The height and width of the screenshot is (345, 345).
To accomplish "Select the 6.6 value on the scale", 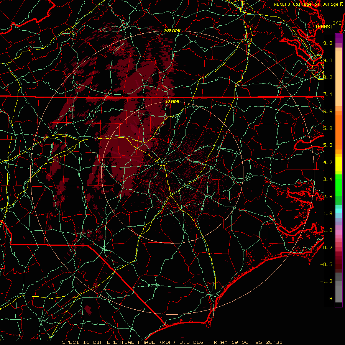I will 328,111.
